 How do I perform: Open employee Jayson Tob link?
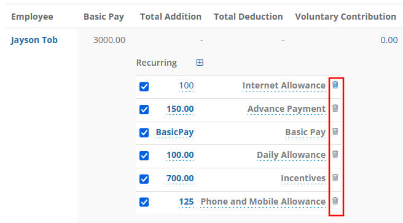(x=34, y=40)
